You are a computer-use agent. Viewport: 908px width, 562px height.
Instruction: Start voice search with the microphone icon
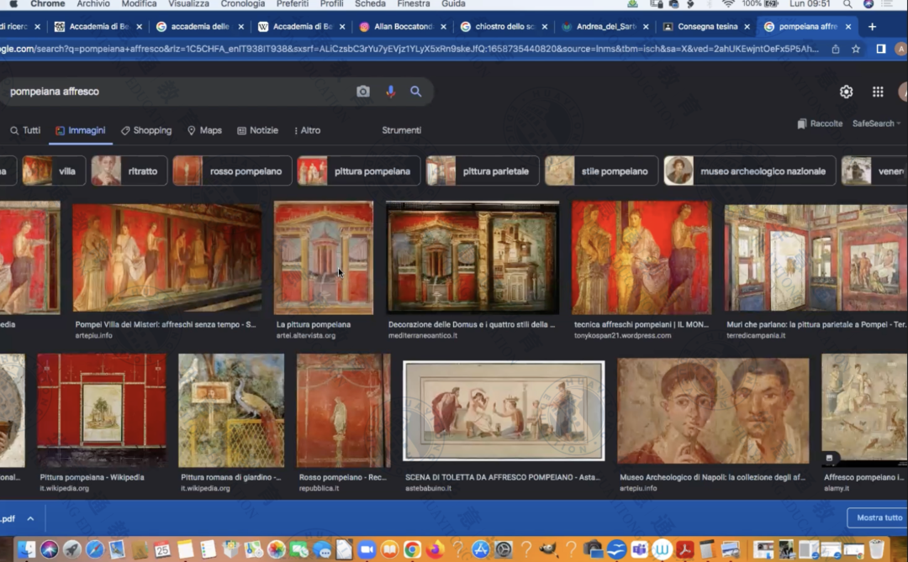(391, 92)
